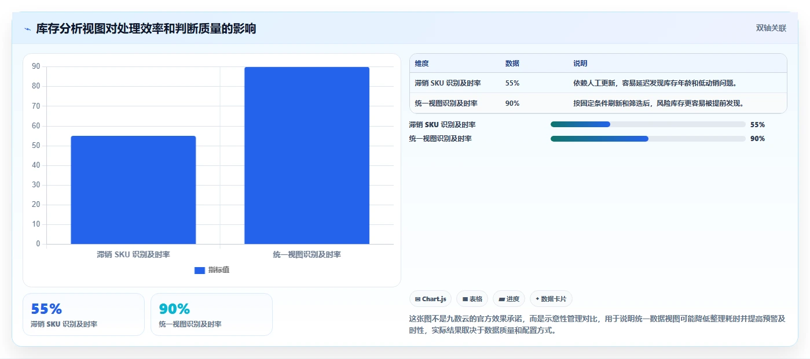Select table row cell 统一视图识别及时率
Viewport: 810px width, 359px height.
click(x=446, y=103)
